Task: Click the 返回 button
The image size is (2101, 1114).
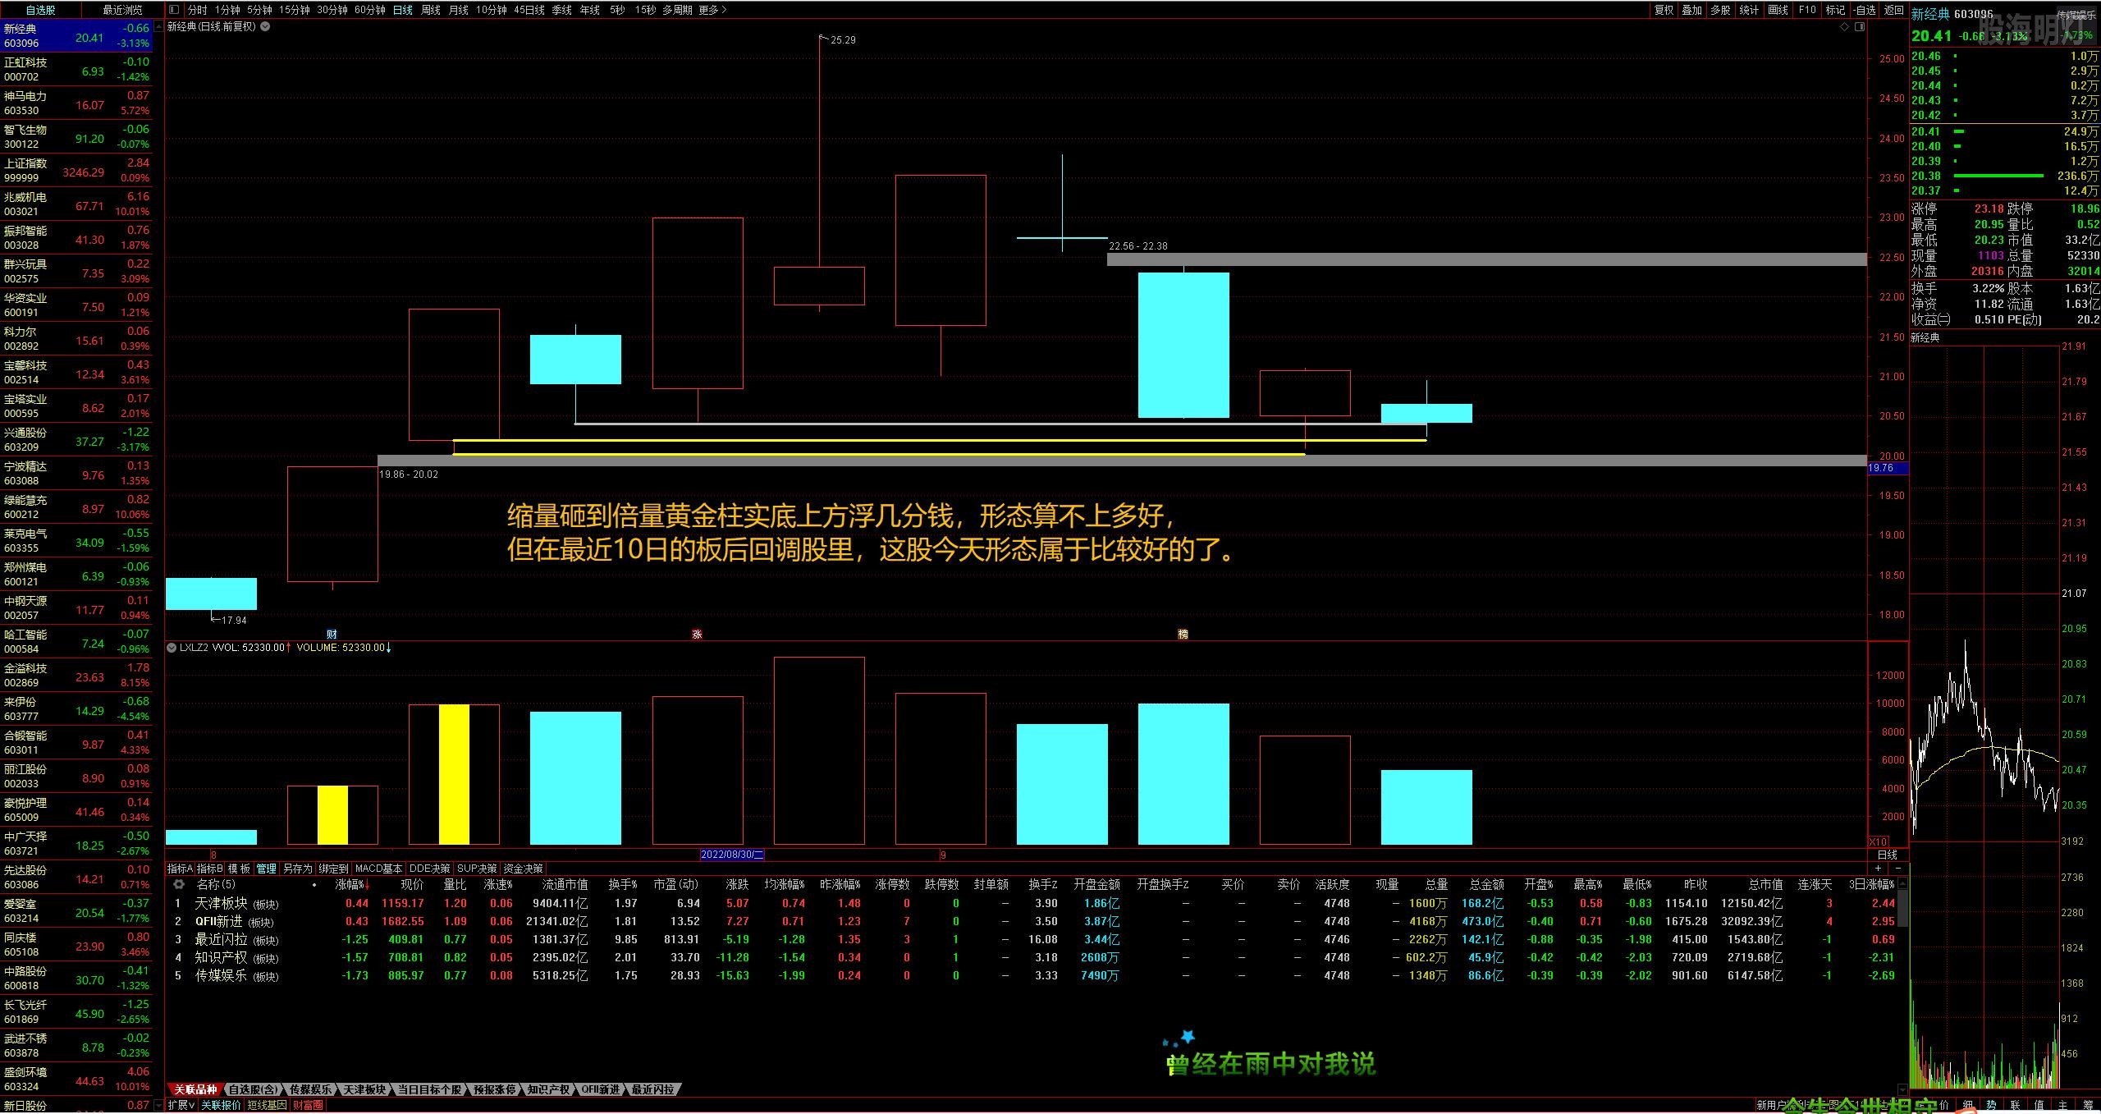Action: 1893,10
